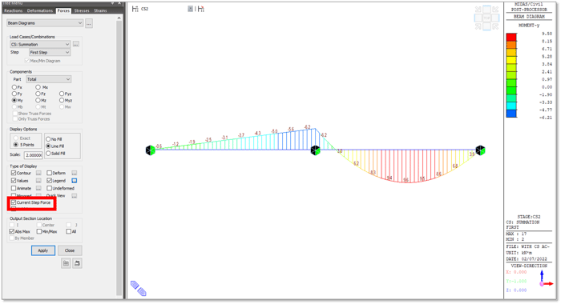Click the blue -6.21 legend swatch
The width and height of the screenshot is (561, 304).
(x=511, y=114)
